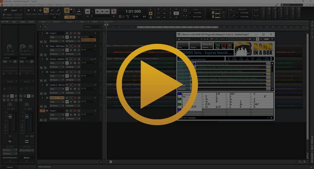Select the Project export radio button
Screen dimensions: 314x169
pyautogui.click(x=4, y=15)
